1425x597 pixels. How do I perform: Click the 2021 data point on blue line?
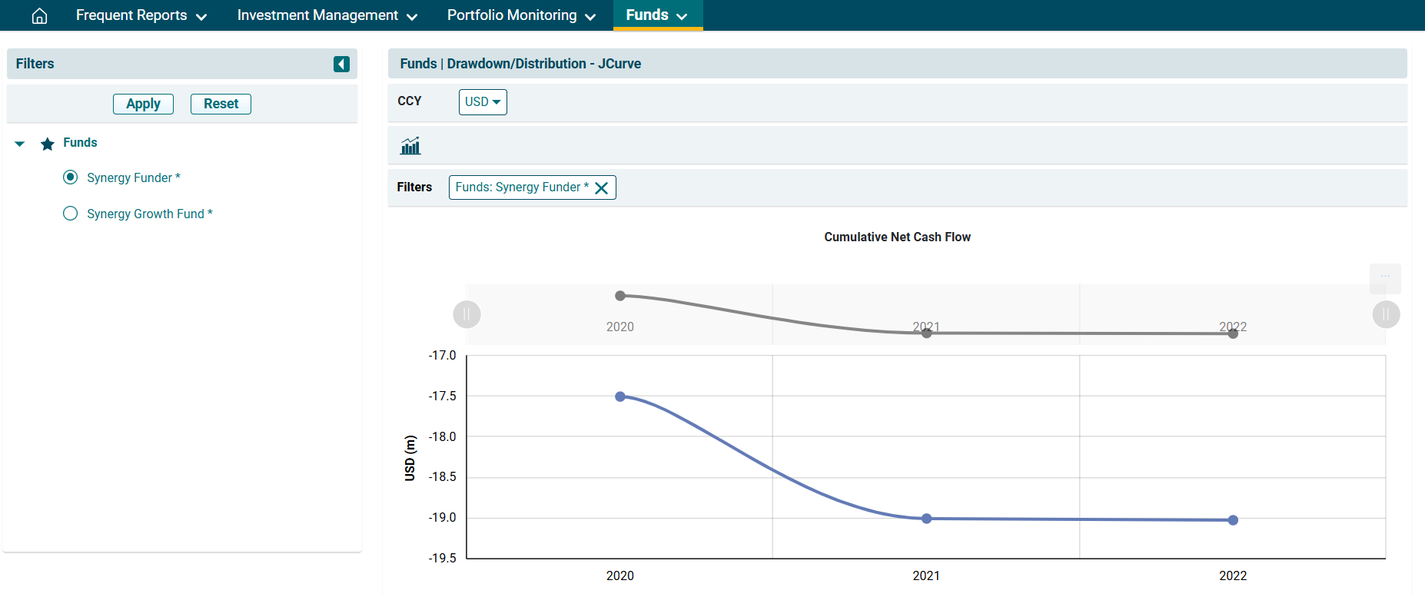click(x=926, y=519)
